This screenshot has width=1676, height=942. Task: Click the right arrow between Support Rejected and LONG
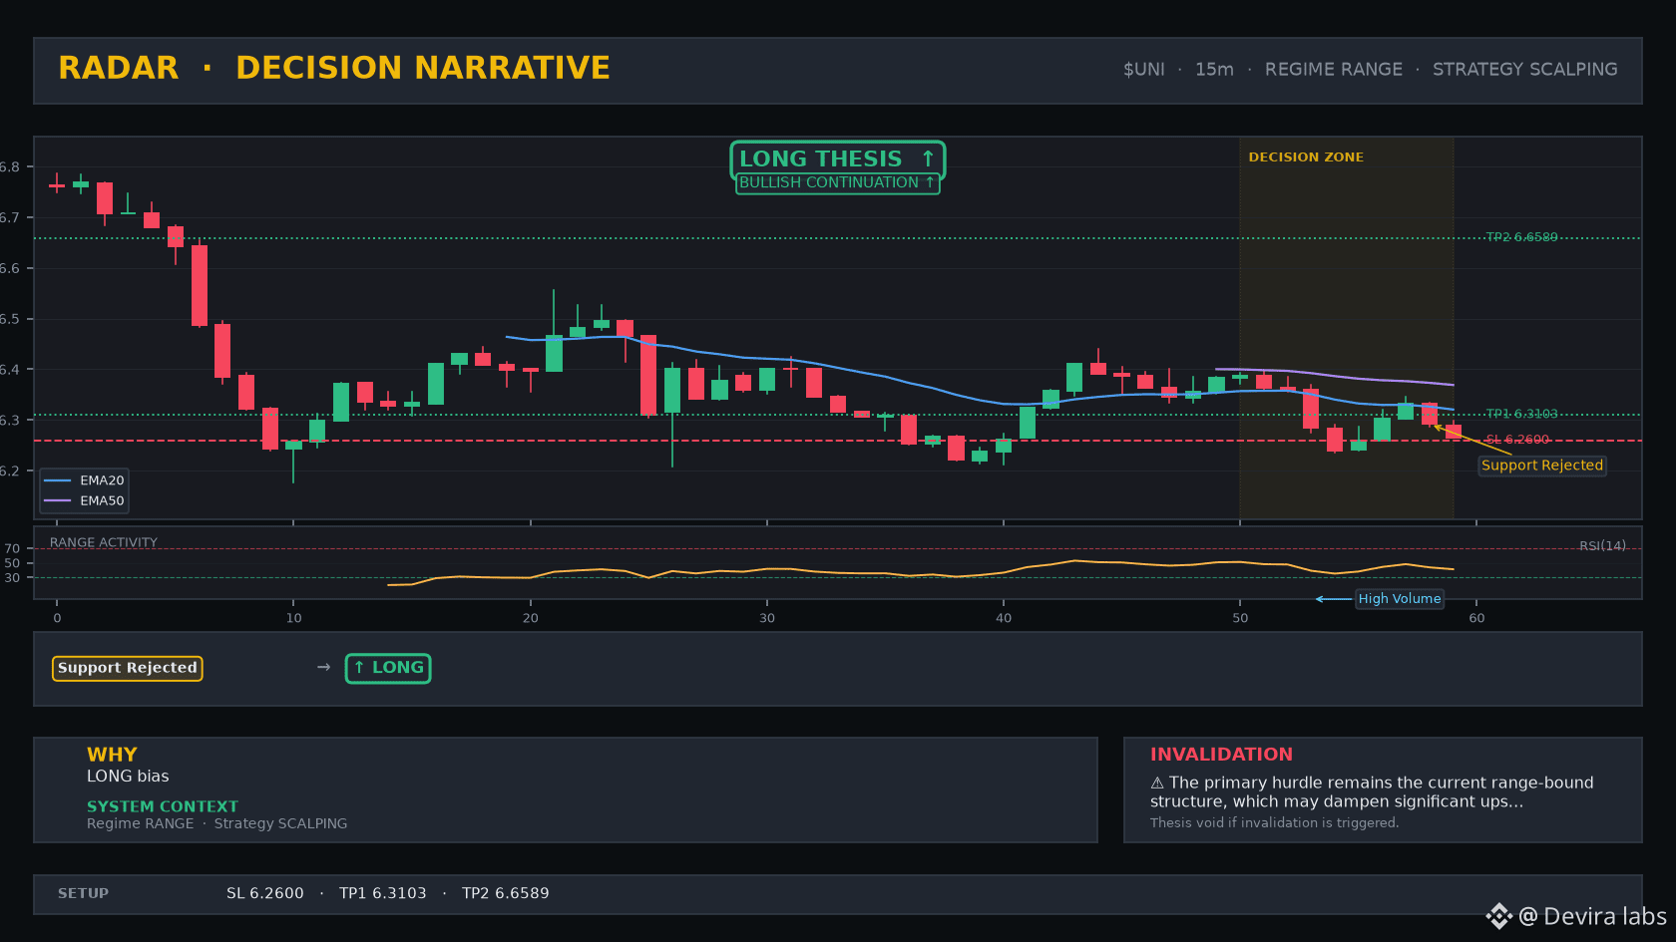pyautogui.click(x=323, y=667)
